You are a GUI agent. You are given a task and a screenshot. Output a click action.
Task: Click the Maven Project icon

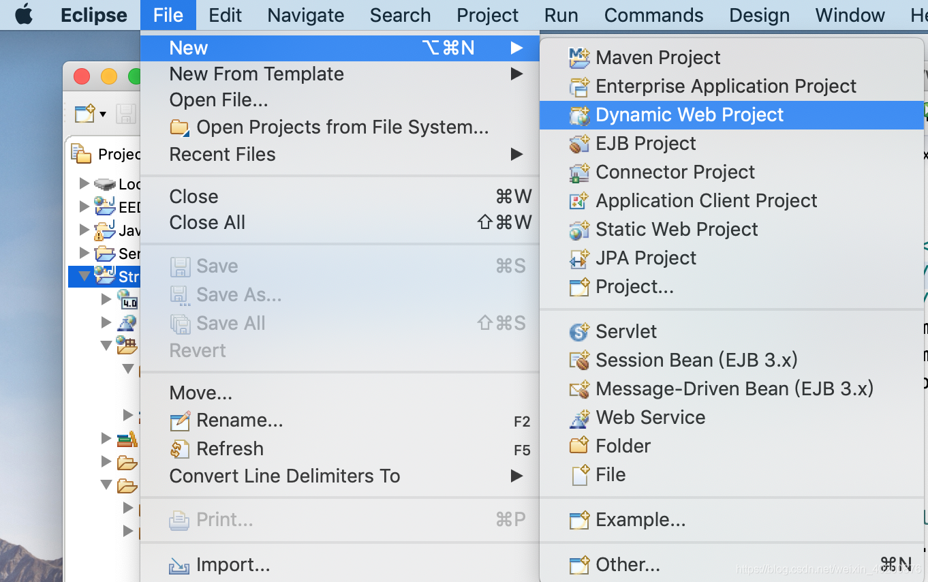[578, 57]
